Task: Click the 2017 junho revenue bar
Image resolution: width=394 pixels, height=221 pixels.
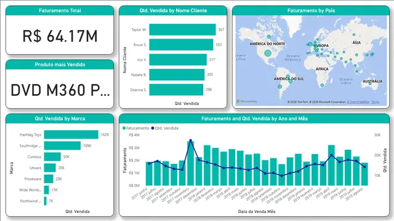Action: coord(149,174)
